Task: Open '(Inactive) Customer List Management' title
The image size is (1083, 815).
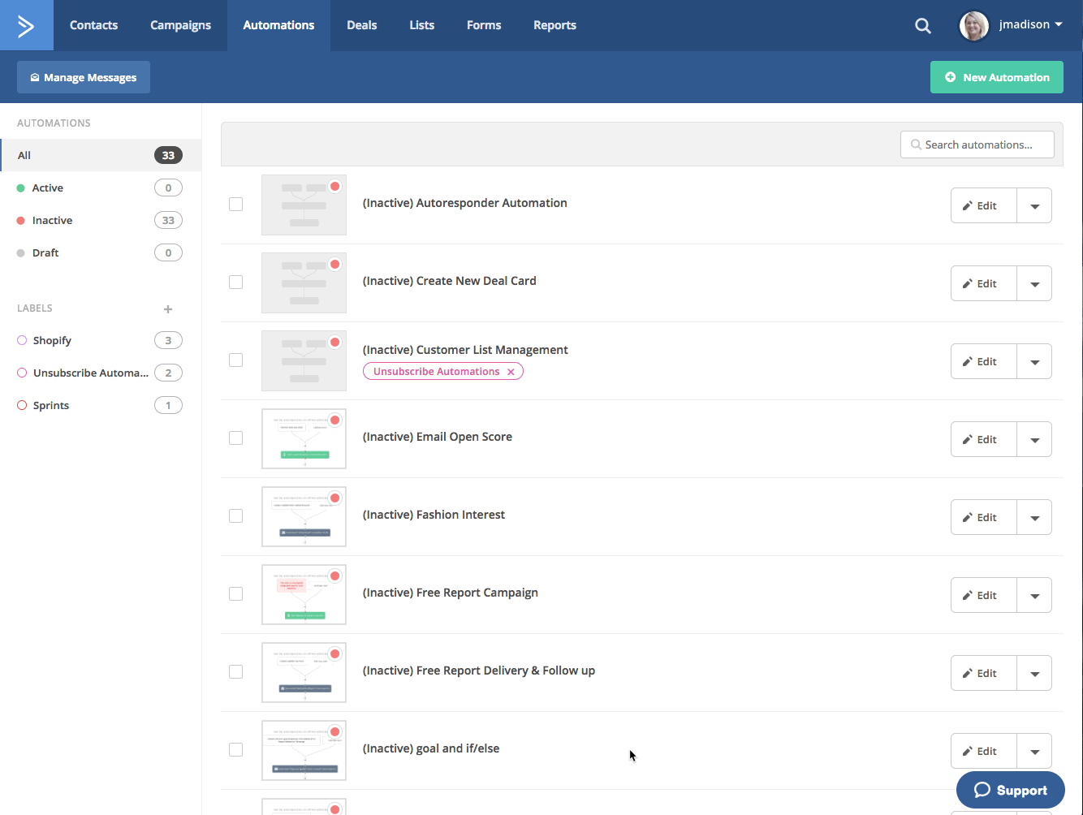Action: pos(465,350)
